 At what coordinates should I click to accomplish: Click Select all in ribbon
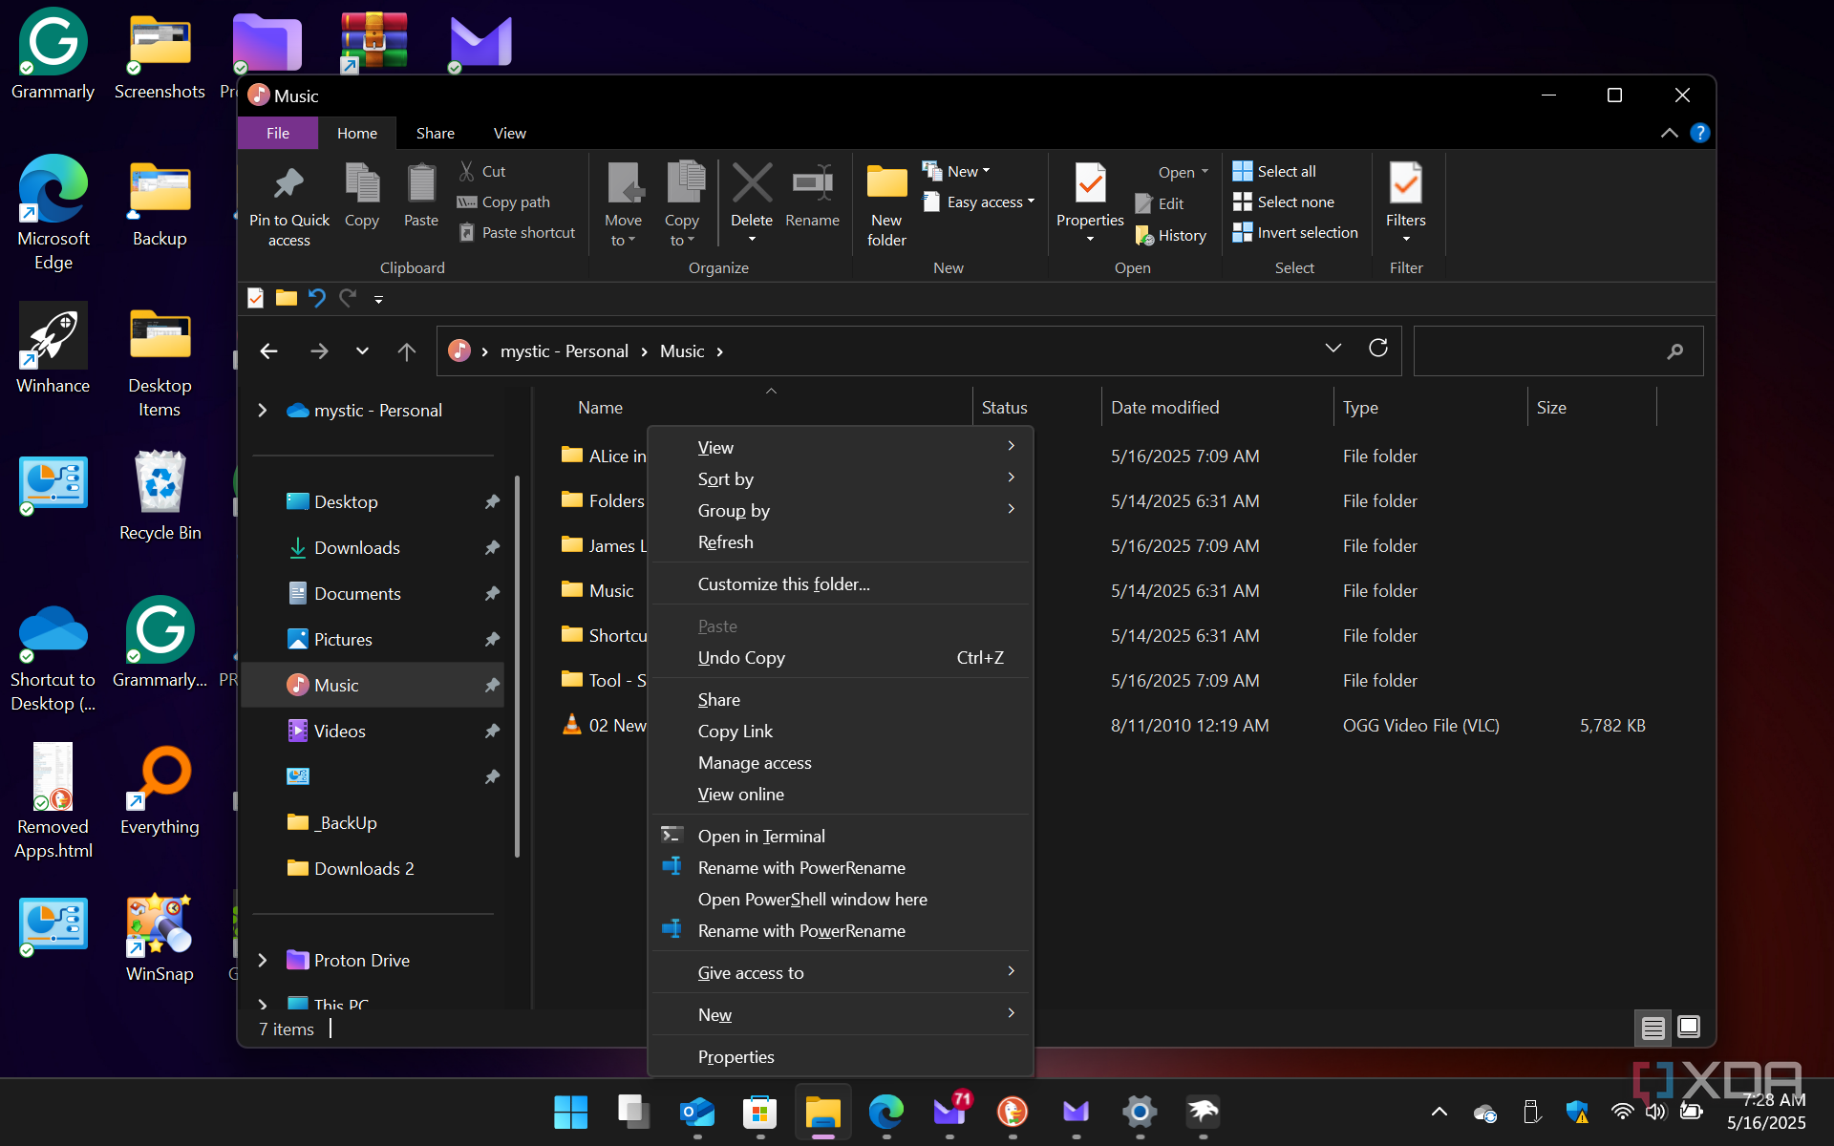[1274, 171]
